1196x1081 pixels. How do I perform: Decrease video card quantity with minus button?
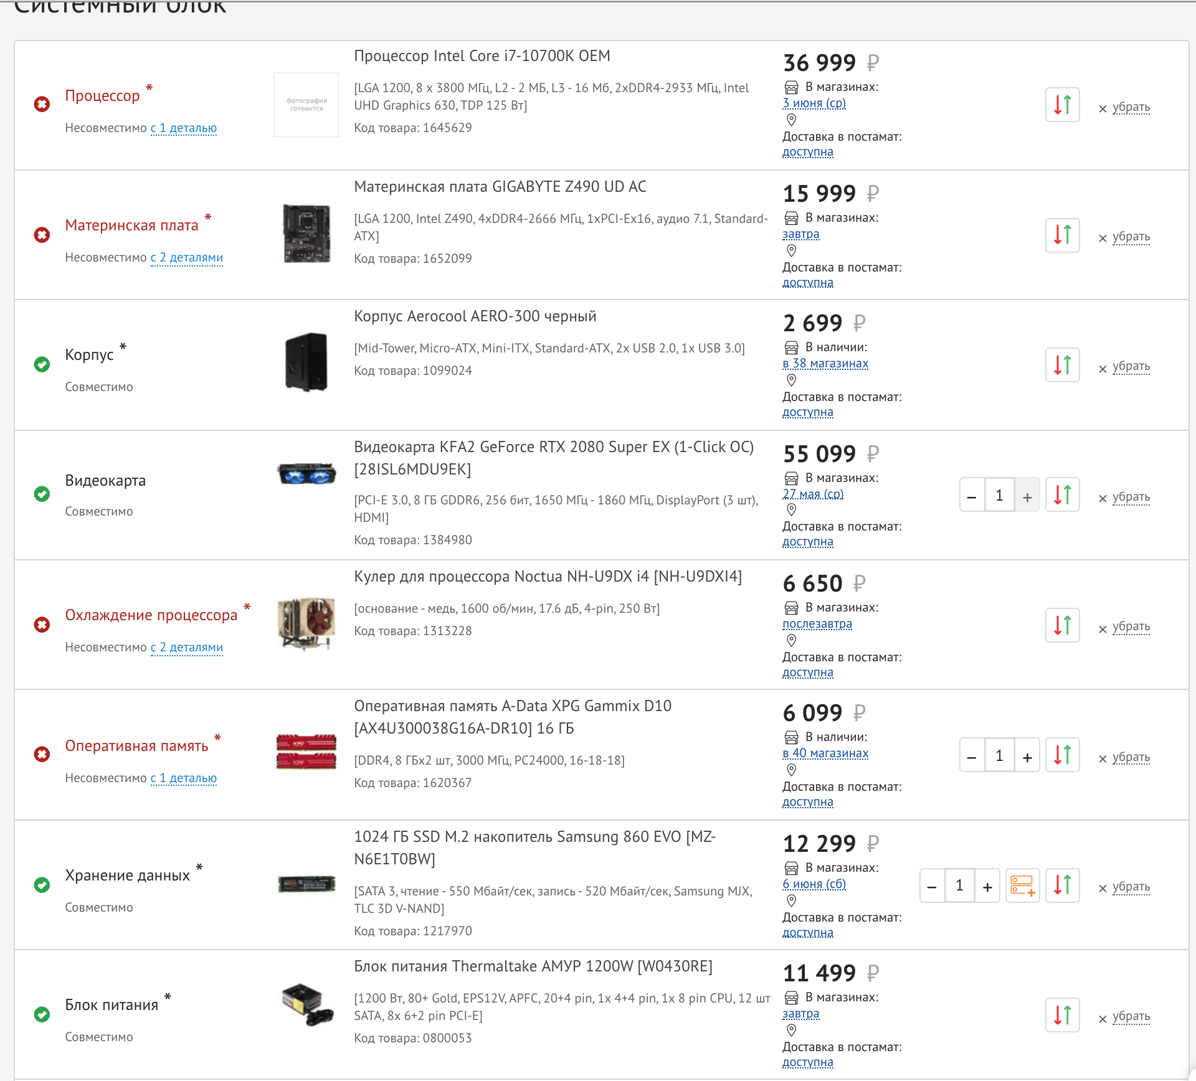(972, 496)
